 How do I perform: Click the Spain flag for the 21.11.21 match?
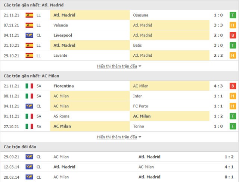pyautogui.click(x=30, y=15)
